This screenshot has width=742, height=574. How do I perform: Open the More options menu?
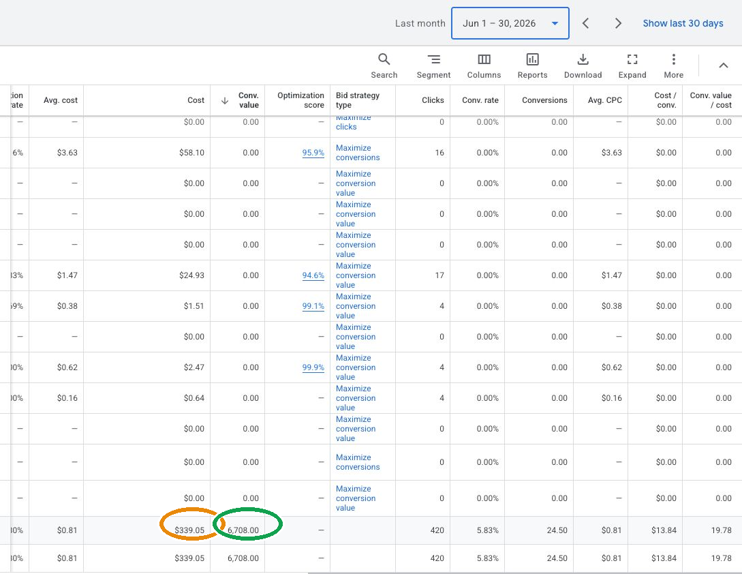(x=673, y=65)
